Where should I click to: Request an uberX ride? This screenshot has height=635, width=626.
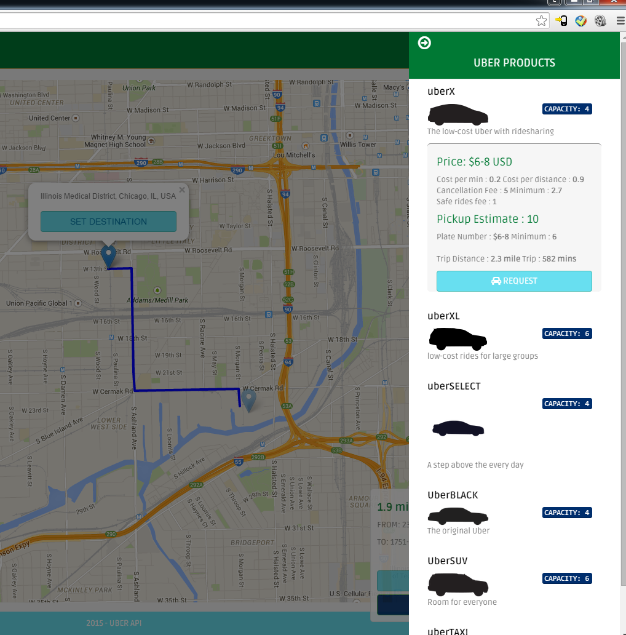coord(514,281)
